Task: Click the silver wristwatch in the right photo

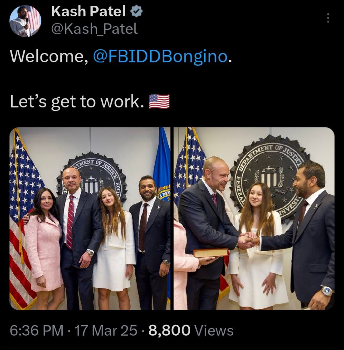Action: coord(328,291)
